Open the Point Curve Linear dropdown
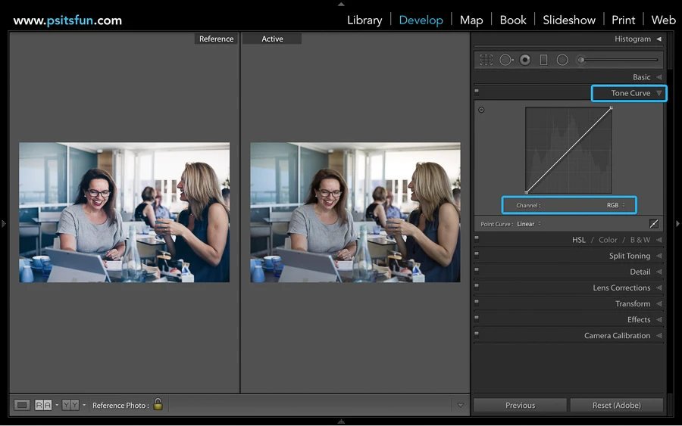This screenshot has height=426, width=682. click(529, 224)
